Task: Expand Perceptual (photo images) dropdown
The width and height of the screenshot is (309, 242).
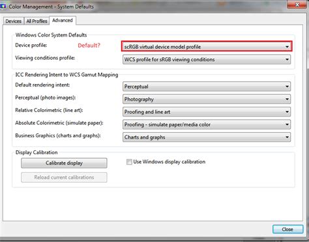Action: 207,99
